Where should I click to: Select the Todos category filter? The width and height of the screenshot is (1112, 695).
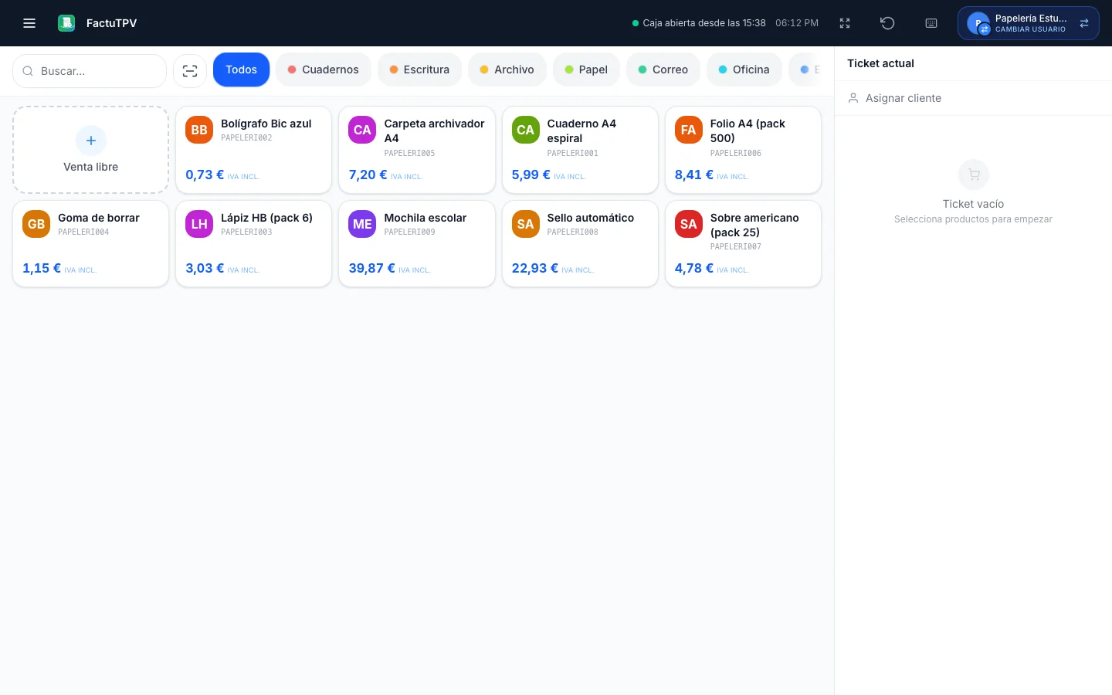tap(242, 69)
